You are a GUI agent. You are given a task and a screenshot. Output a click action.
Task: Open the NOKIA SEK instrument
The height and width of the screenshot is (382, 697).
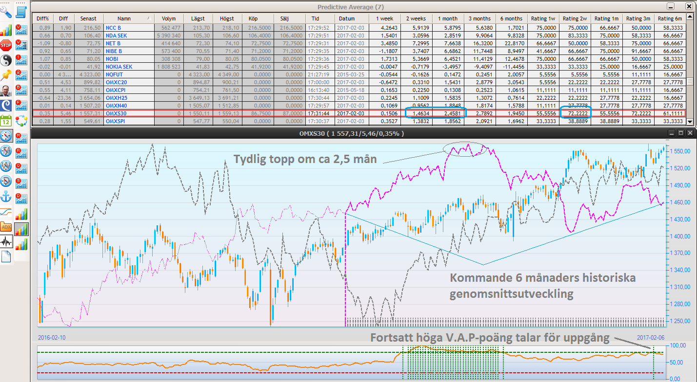(x=119, y=66)
